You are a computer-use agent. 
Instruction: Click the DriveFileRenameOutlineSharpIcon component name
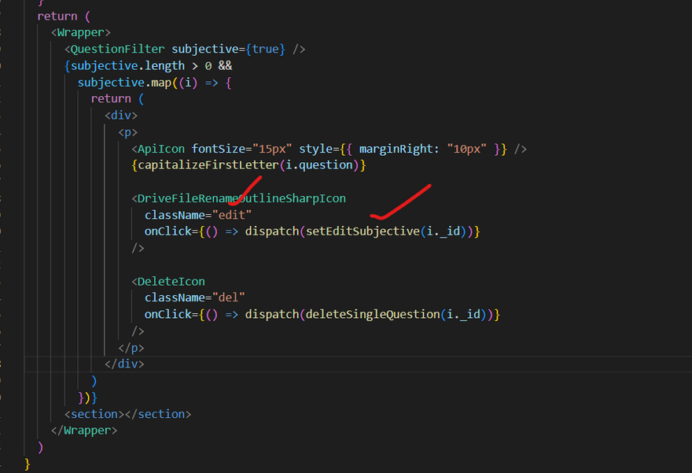(x=241, y=198)
